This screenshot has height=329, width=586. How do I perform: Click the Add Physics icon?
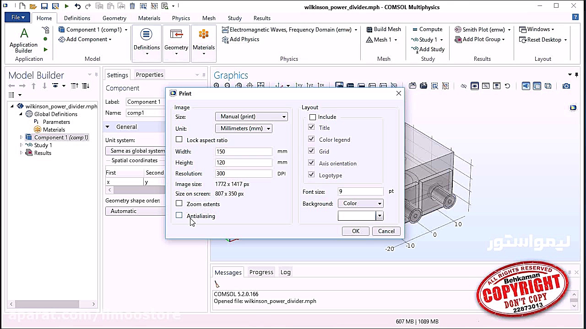pyautogui.click(x=225, y=39)
